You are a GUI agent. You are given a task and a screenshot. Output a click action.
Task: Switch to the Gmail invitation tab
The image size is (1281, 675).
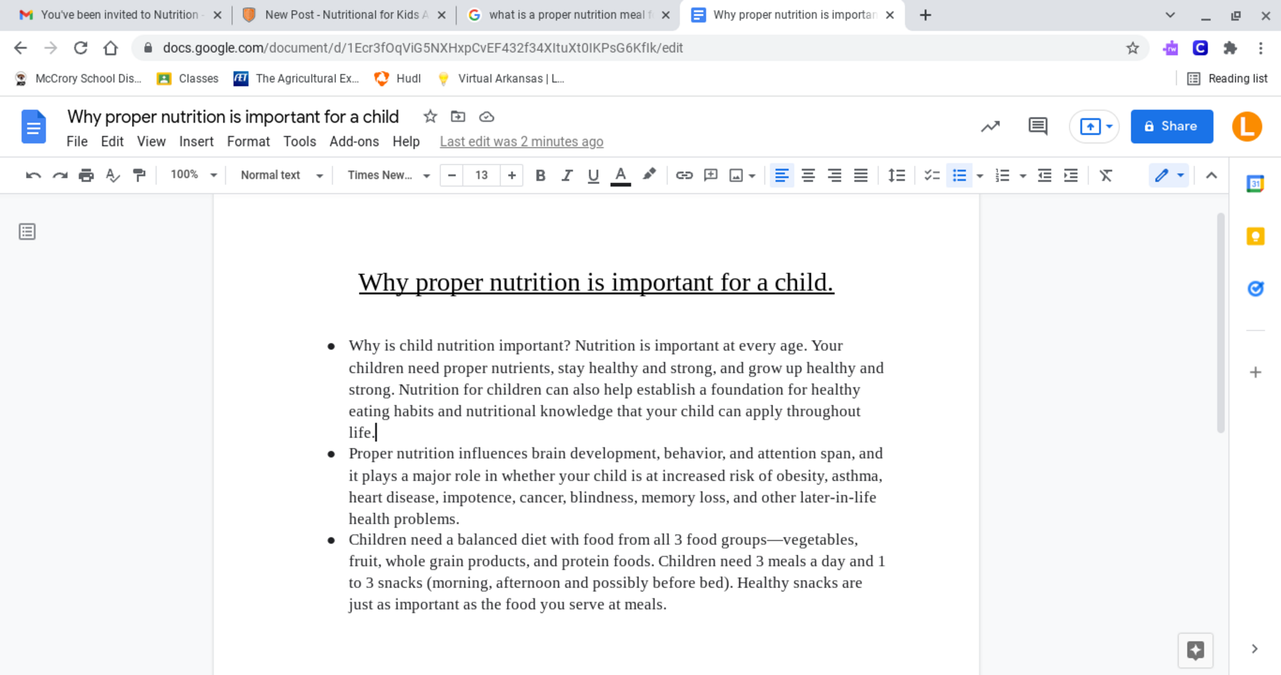pyautogui.click(x=119, y=15)
